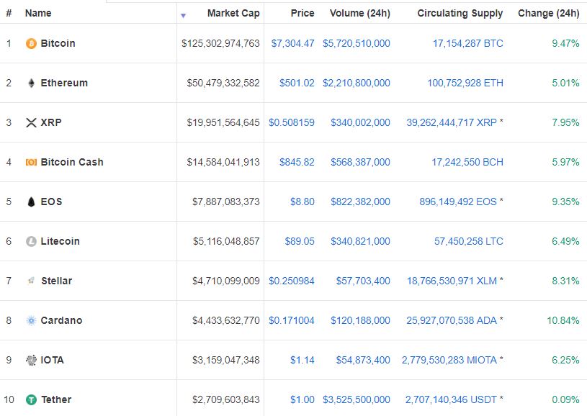Click the IOTA dotted logo icon
The image size is (587, 416).
pyautogui.click(x=31, y=360)
